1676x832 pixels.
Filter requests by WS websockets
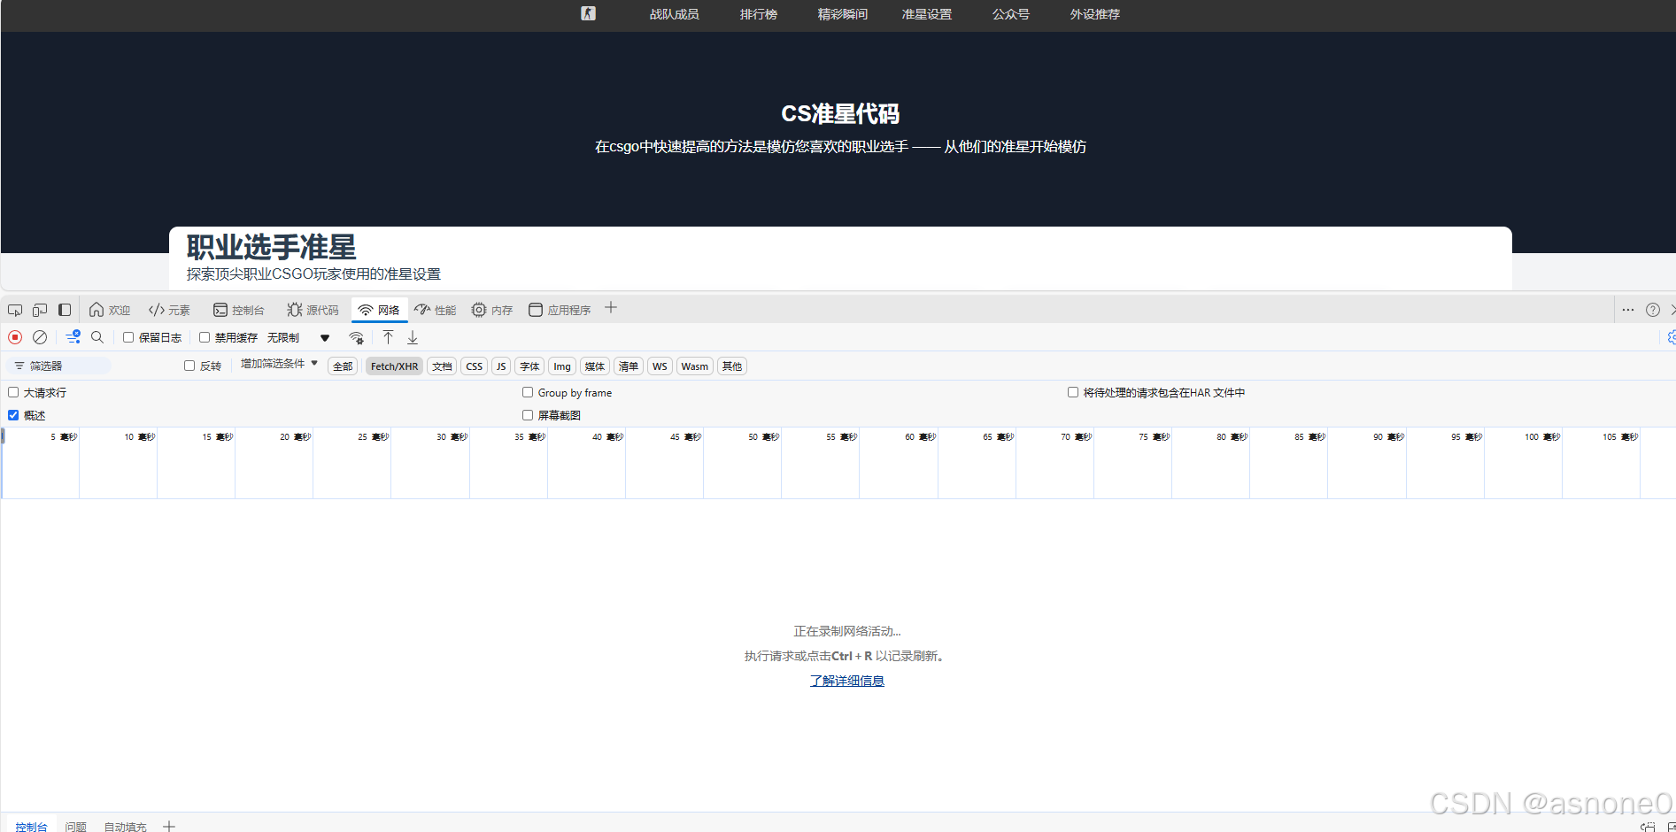pyautogui.click(x=660, y=366)
